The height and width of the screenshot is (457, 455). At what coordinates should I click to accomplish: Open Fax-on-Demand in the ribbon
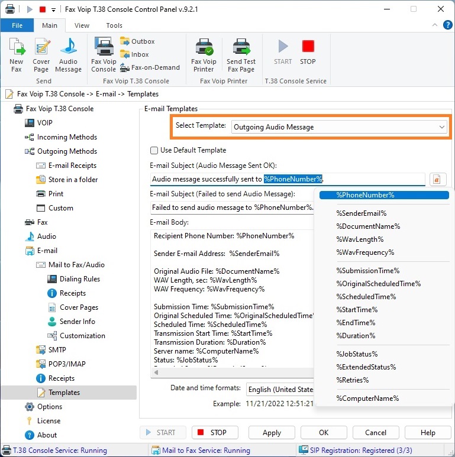150,67
